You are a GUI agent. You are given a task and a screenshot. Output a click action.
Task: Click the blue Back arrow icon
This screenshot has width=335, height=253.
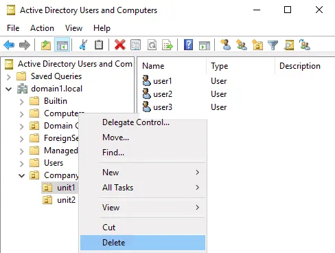[x=9, y=45]
